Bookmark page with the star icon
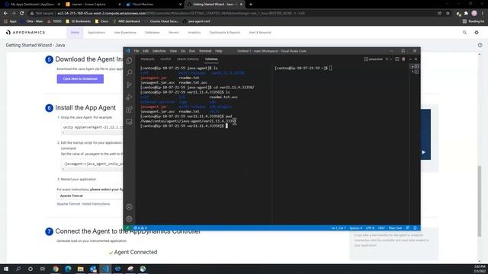 (x=448, y=14)
